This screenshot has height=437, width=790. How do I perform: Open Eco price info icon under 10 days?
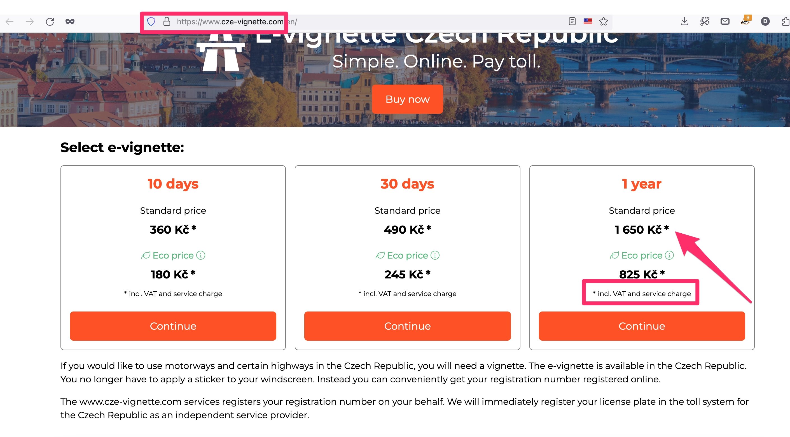(200, 255)
